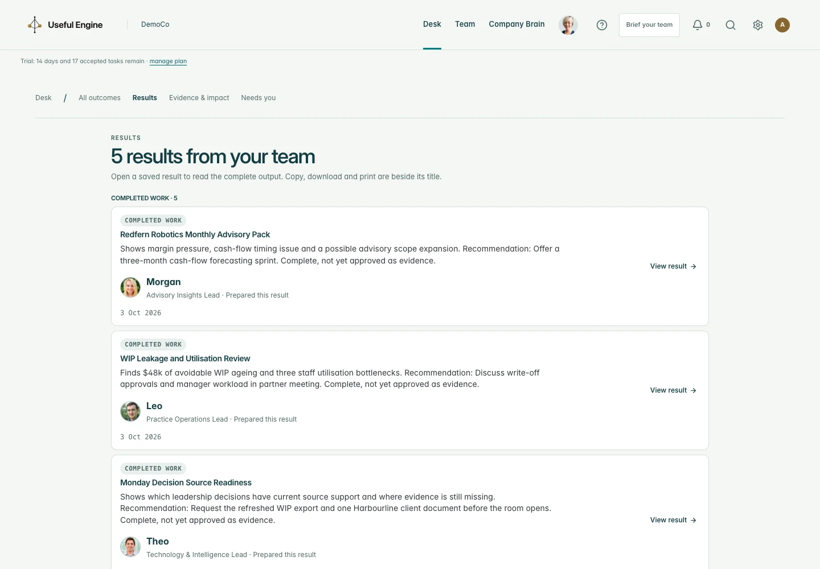Click Morgan's avatar photo
820x569 pixels.
tap(130, 287)
